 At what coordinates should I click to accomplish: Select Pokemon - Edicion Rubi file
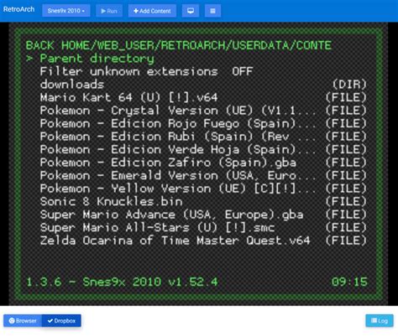click(x=203, y=137)
